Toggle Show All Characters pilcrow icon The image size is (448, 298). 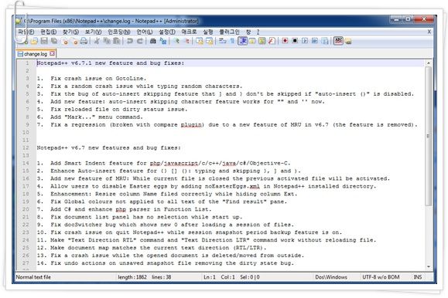(x=232, y=41)
